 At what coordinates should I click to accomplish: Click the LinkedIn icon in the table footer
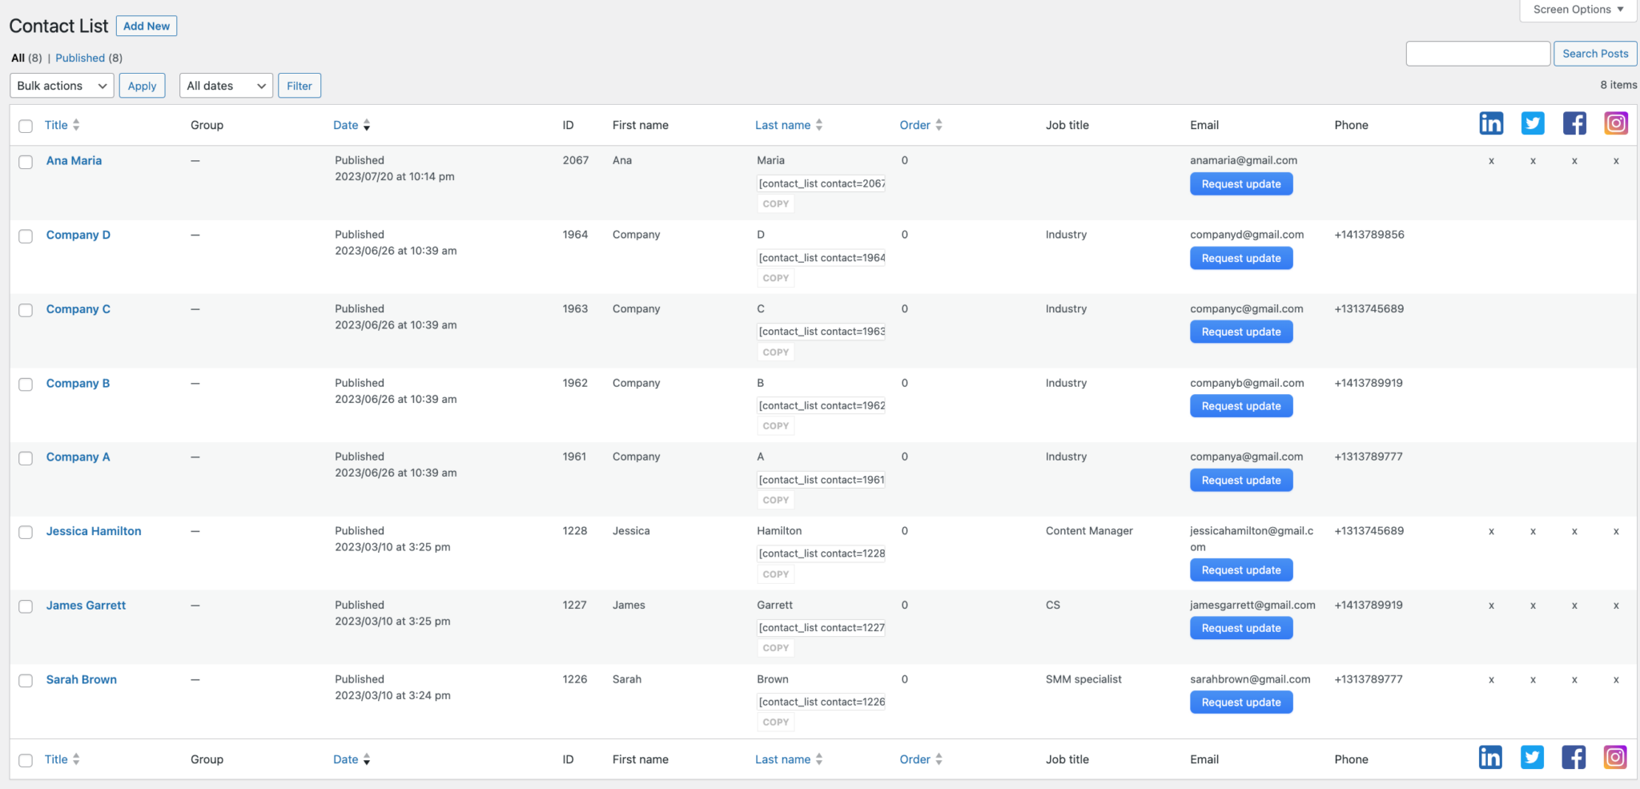coord(1490,758)
